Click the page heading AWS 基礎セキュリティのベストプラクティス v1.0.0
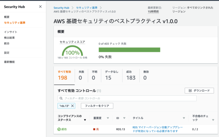 point(116,21)
